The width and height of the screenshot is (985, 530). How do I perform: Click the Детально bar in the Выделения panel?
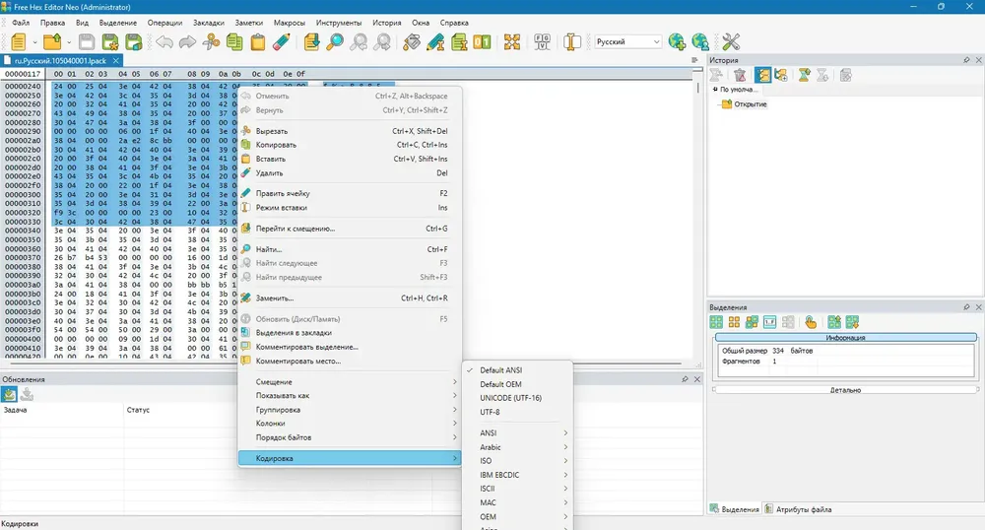tap(845, 390)
